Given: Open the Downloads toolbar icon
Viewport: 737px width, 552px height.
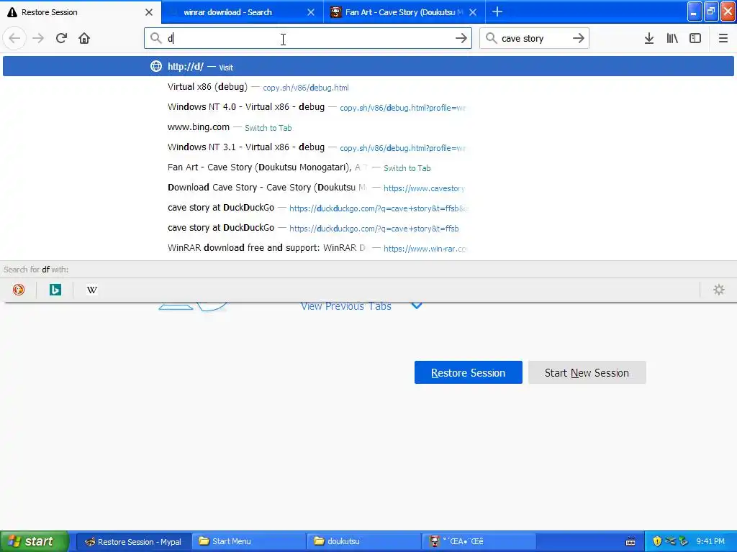Looking at the screenshot, I should coord(649,38).
